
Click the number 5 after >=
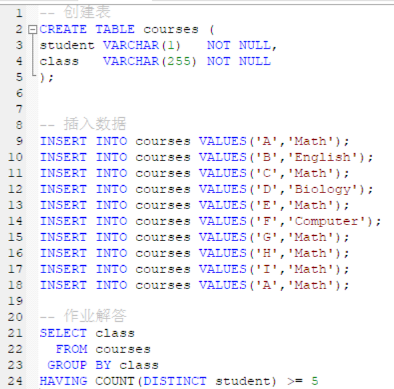(x=315, y=381)
